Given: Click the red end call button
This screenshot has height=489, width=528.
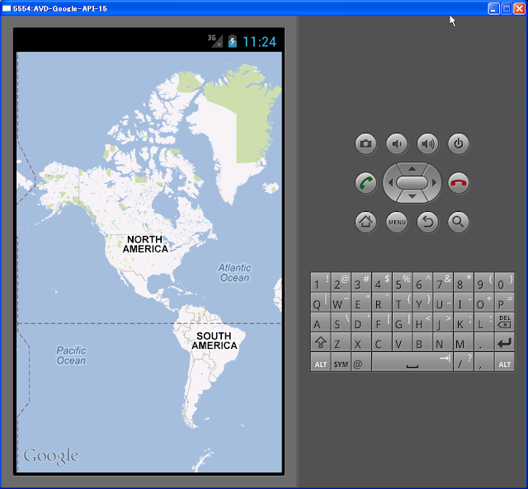Looking at the screenshot, I should 459,183.
